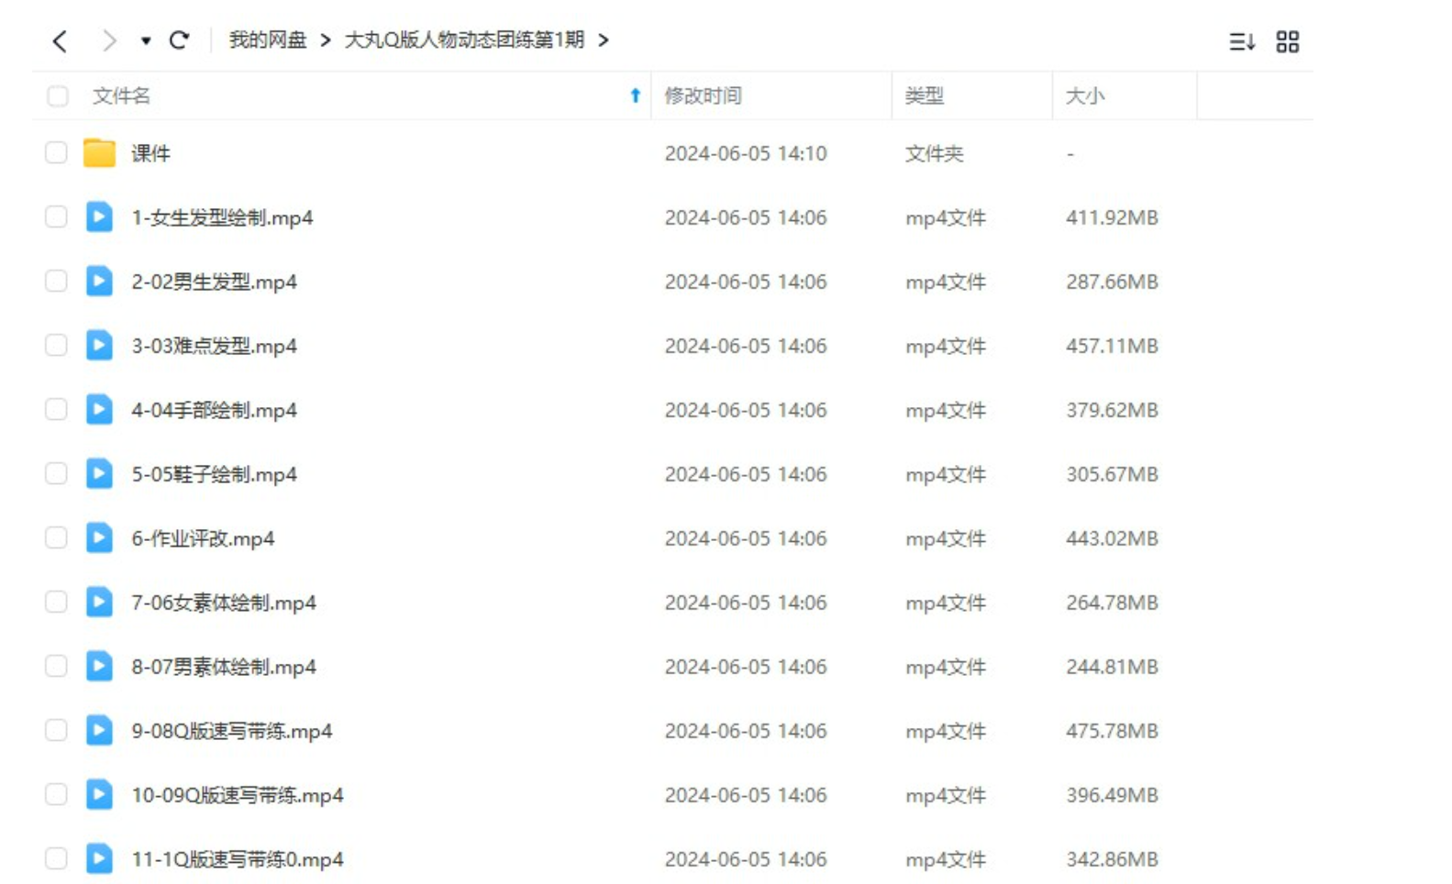Select file name 8-07男素体绘制.mp4
Screen dimensions: 1452x884
click(x=224, y=667)
